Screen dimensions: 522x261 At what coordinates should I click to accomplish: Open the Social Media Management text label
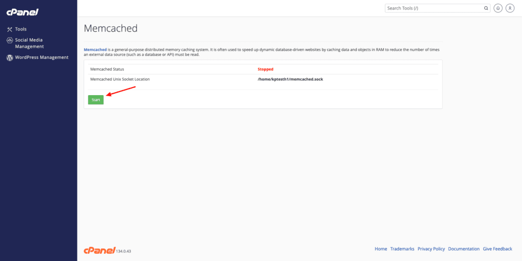point(29,43)
